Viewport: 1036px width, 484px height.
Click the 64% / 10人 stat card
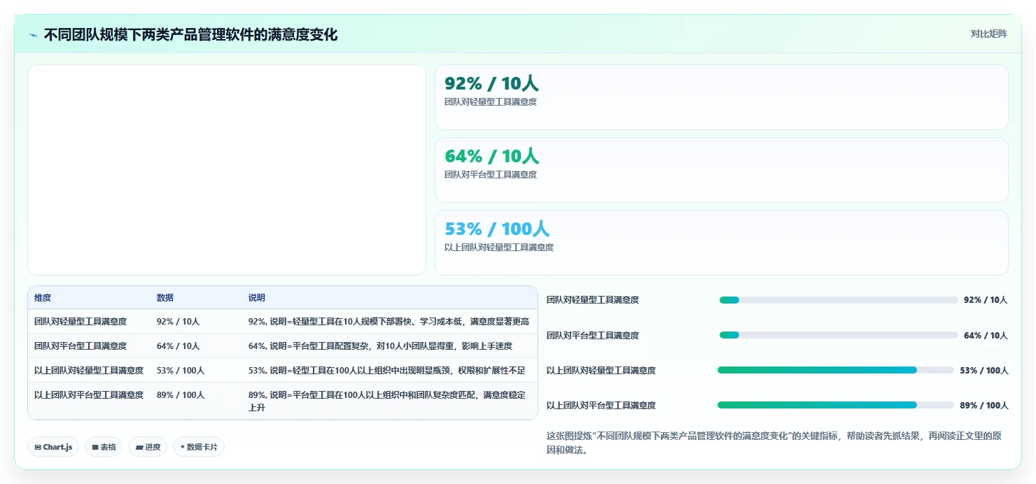722,170
